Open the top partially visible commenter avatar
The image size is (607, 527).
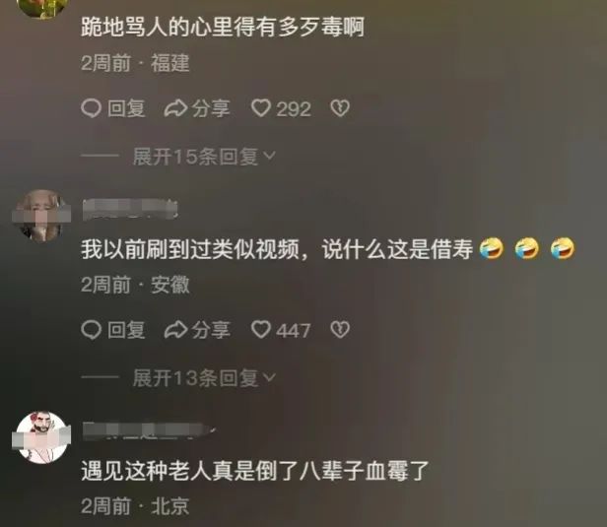click(43, 7)
